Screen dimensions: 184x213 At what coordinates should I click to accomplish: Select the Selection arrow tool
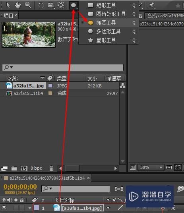(x=8, y=5)
